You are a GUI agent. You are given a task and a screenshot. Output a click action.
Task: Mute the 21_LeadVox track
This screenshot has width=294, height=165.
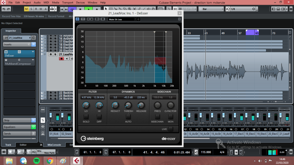[51, 54]
